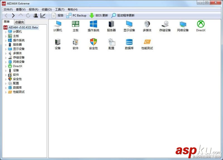Expand the 网络设备 tree node arrow
This screenshot has width=223, height=160.
[x=6, y=62]
